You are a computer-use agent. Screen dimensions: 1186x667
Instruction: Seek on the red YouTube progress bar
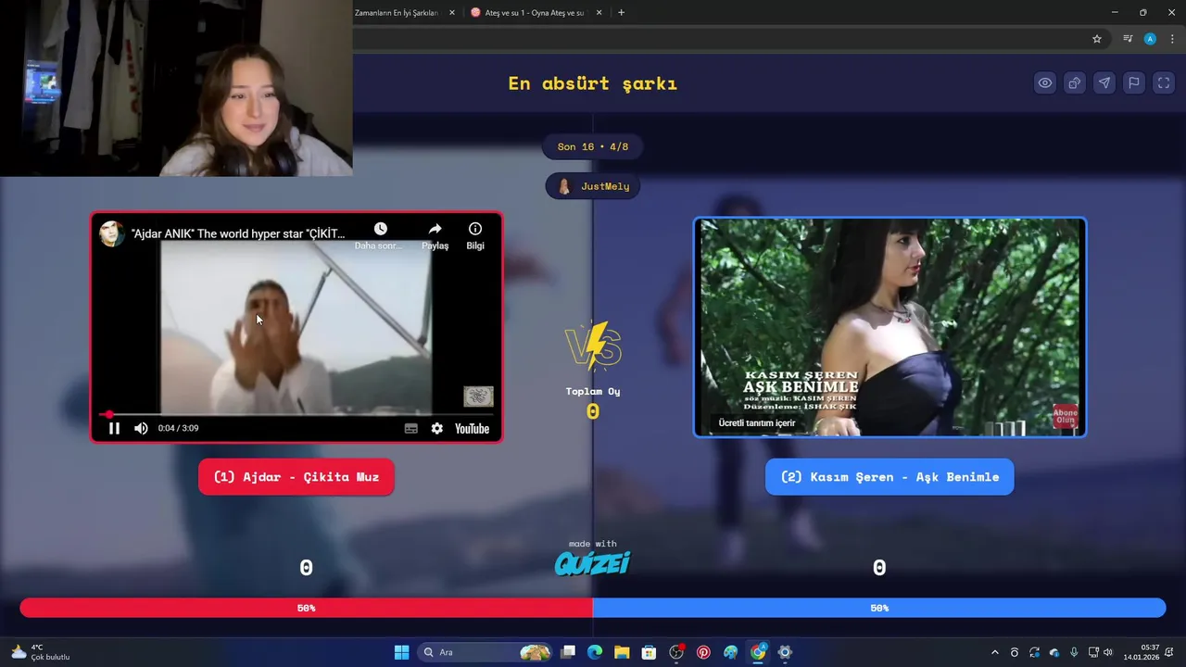click(x=296, y=414)
